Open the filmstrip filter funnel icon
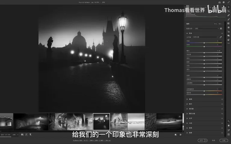Screen dimensions: 231x144 30,135
